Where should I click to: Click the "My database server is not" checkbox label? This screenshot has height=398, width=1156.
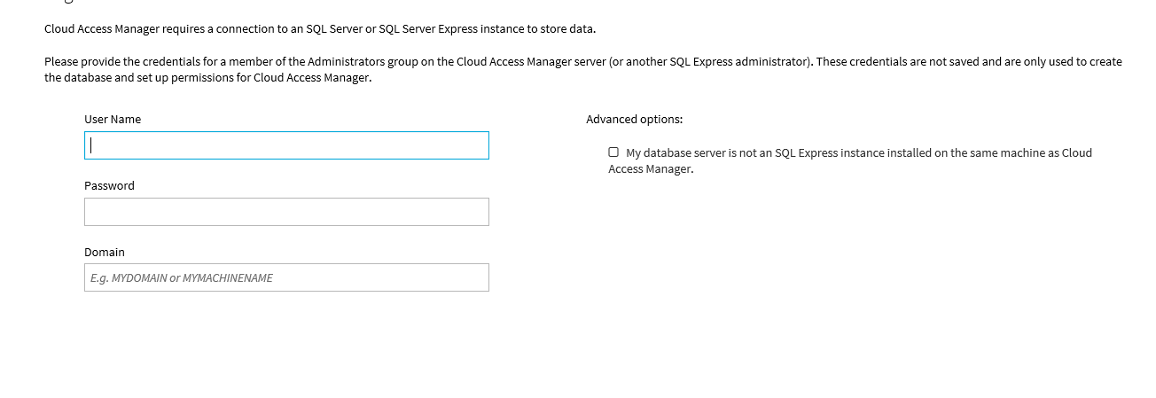coord(850,160)
